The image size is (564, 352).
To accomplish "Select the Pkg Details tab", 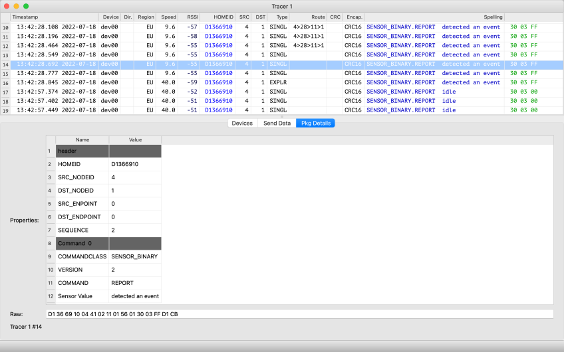I will click(x=315, y=123).
